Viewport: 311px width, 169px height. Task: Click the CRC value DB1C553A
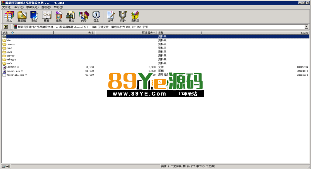point(302,67)
